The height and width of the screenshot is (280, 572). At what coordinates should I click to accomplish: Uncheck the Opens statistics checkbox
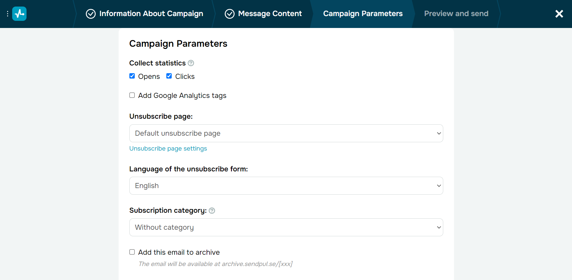(132, 76)
